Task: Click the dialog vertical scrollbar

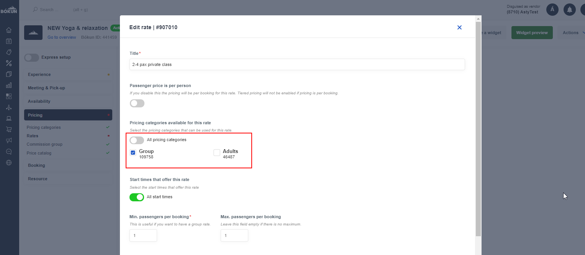Action: tap(478, 128)
